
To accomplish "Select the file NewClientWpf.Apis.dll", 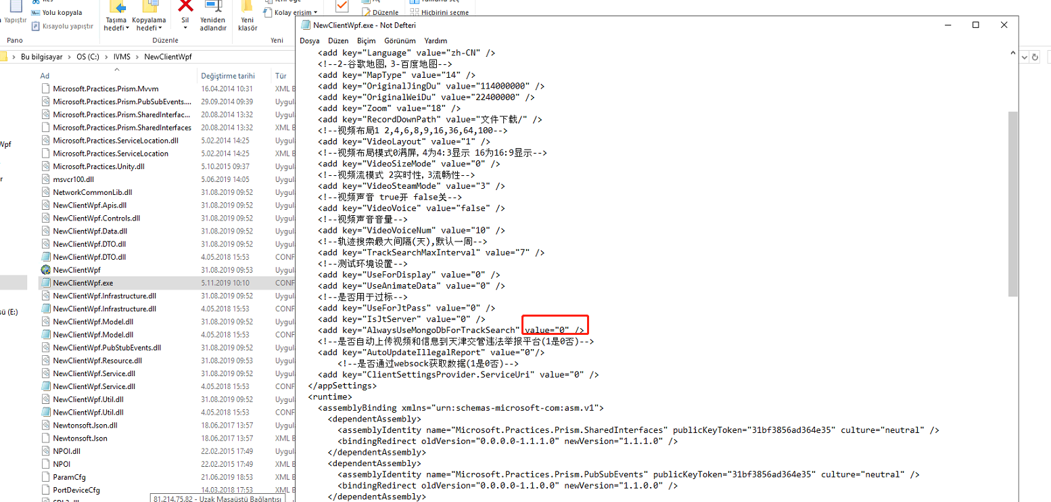I will click(90, 205).
